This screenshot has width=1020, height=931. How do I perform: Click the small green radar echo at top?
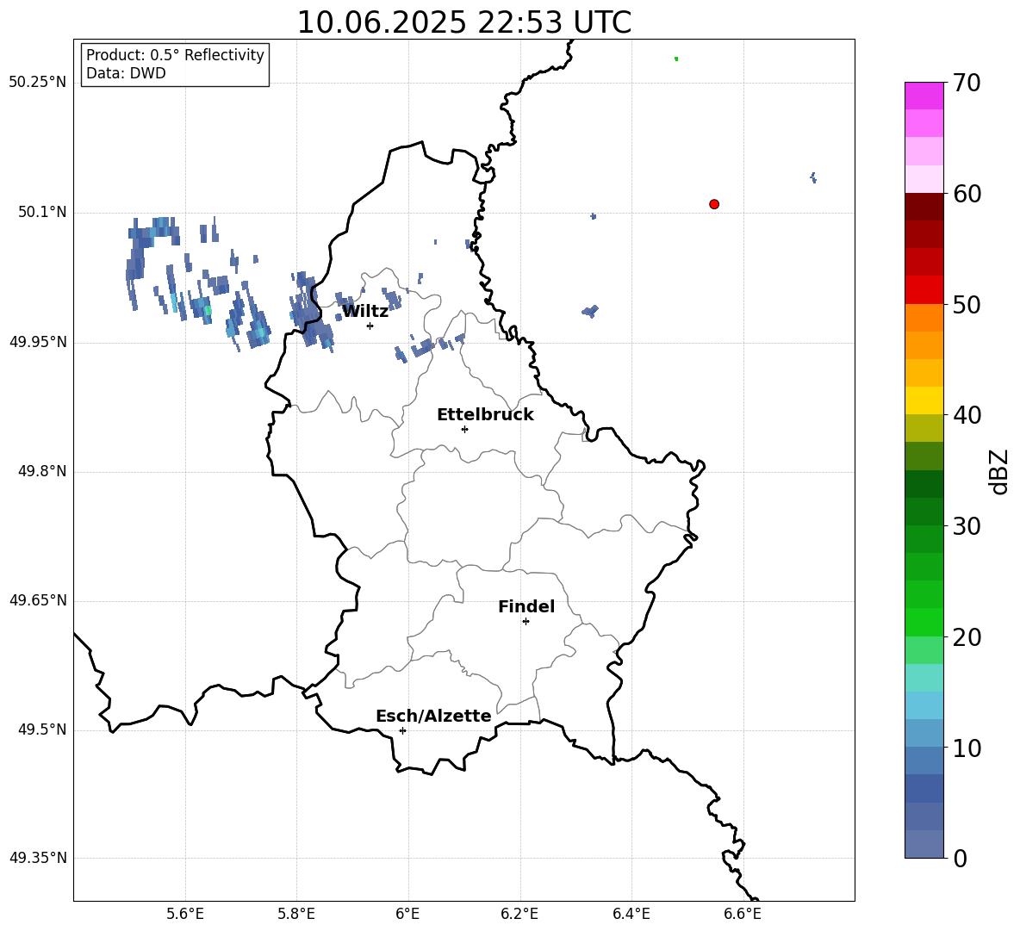676,59
